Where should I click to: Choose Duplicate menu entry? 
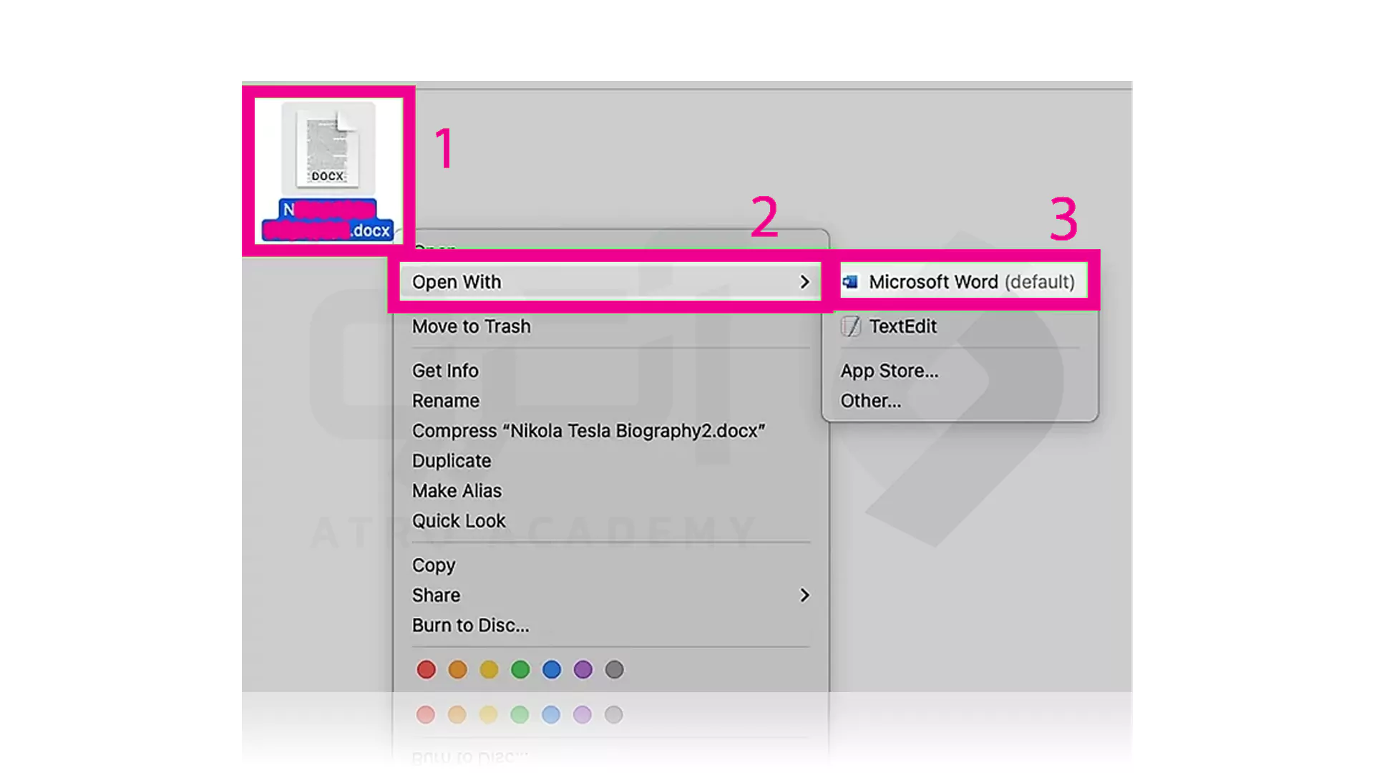click(x=452, y=461)
